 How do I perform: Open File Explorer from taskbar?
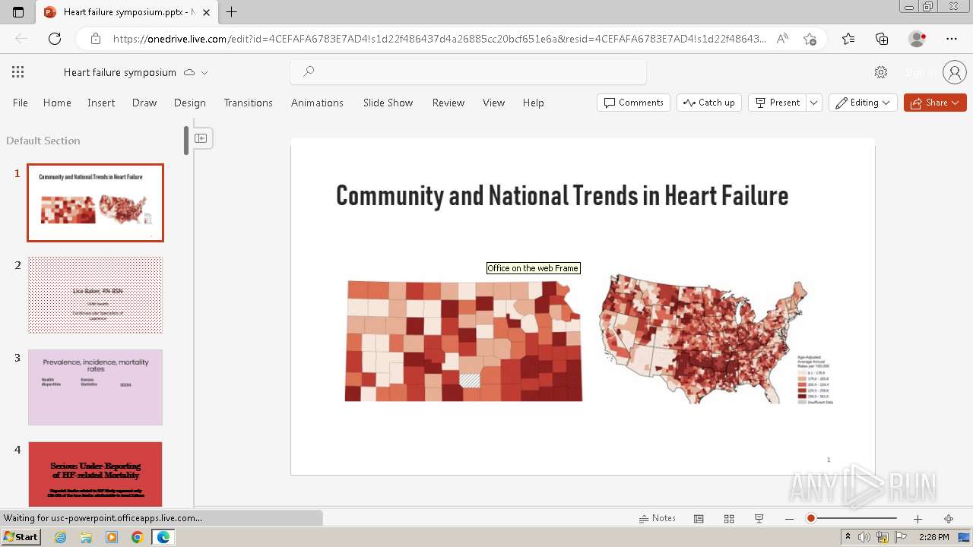click(86, 537)
